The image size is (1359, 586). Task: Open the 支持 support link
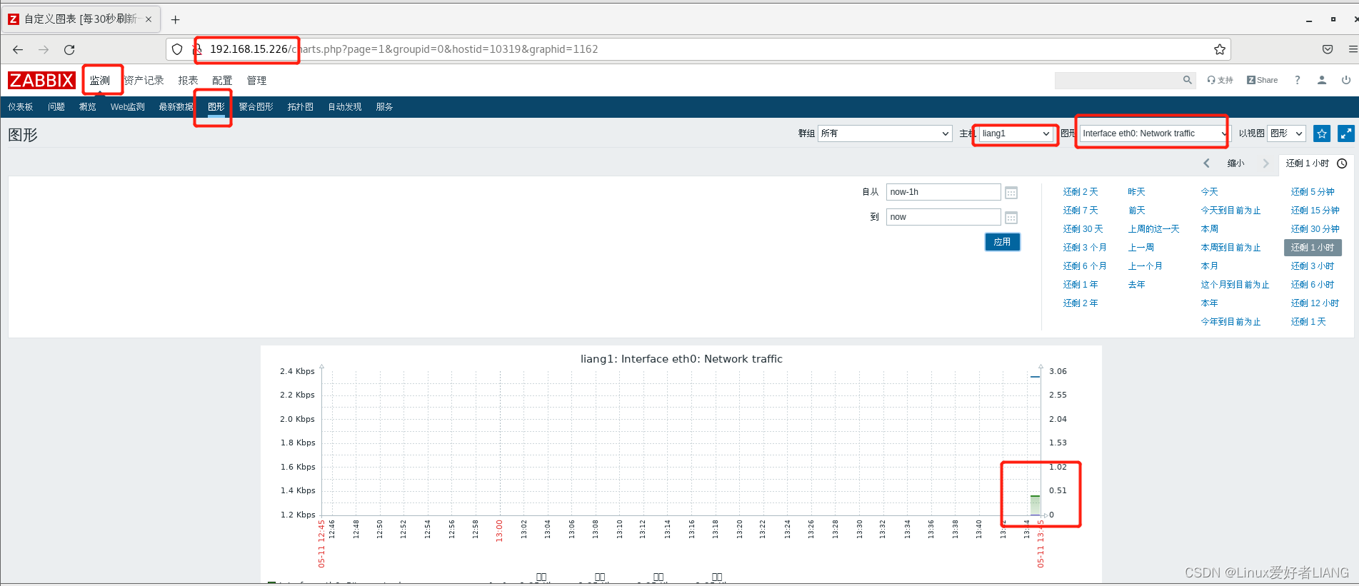point(1220,80)
